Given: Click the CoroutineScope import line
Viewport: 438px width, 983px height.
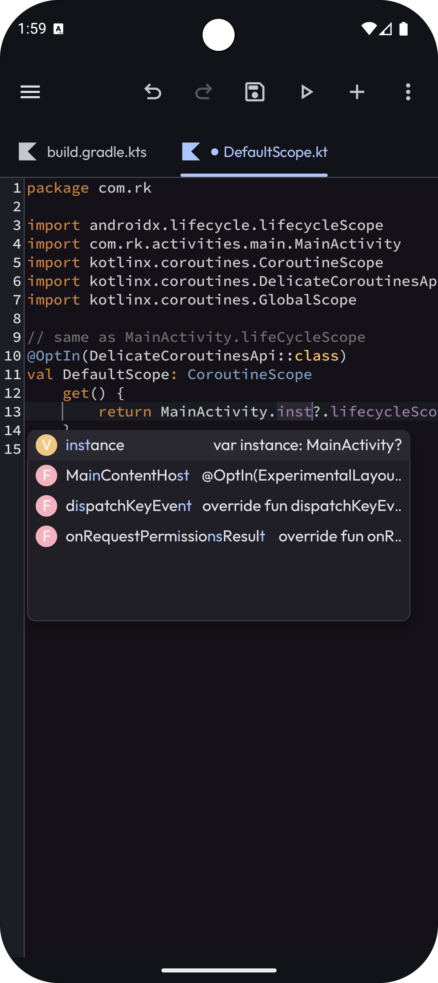Looking at the screenshot, I should 205,263.
